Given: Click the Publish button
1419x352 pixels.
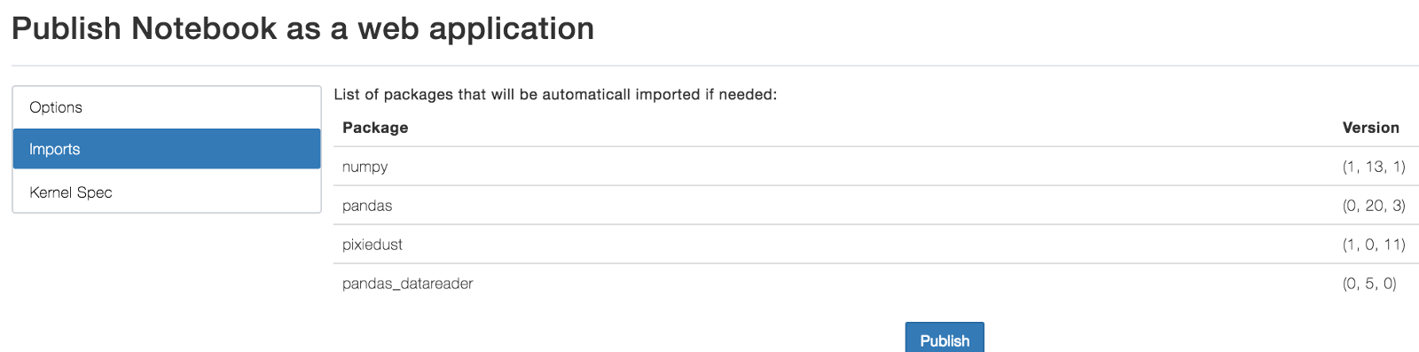Looking at the screenshot, I should tap(945, 339).
